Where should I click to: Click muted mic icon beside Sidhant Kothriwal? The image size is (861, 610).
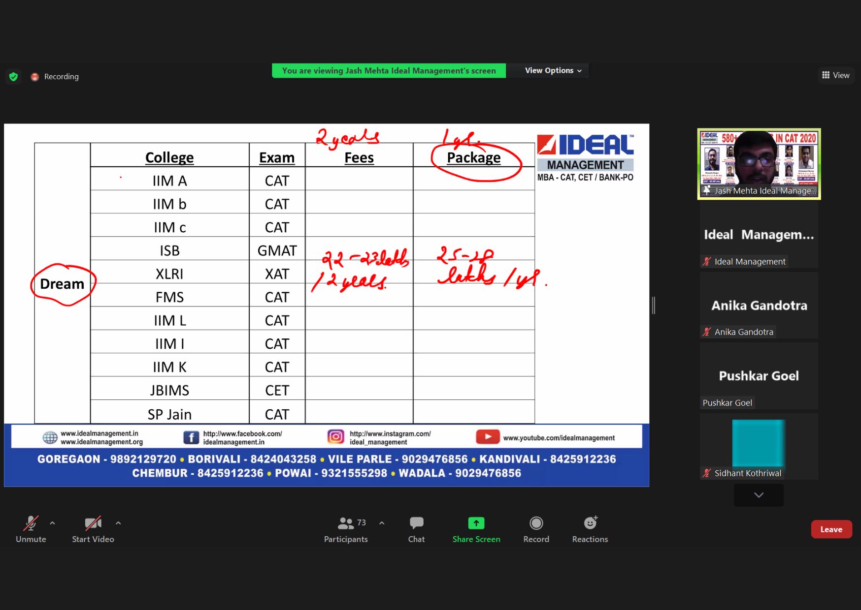(x=707, y=473)
